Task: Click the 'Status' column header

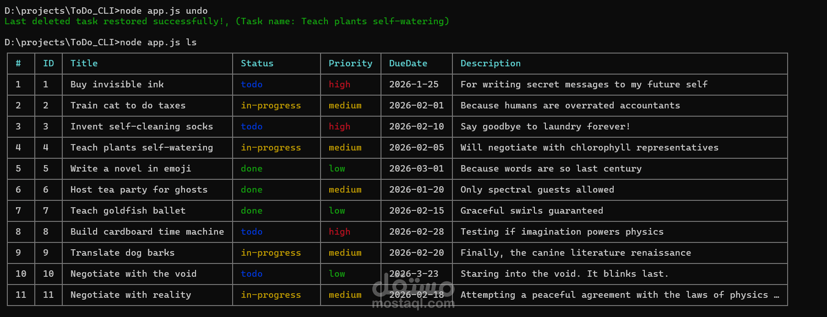Action: point(257,64)
